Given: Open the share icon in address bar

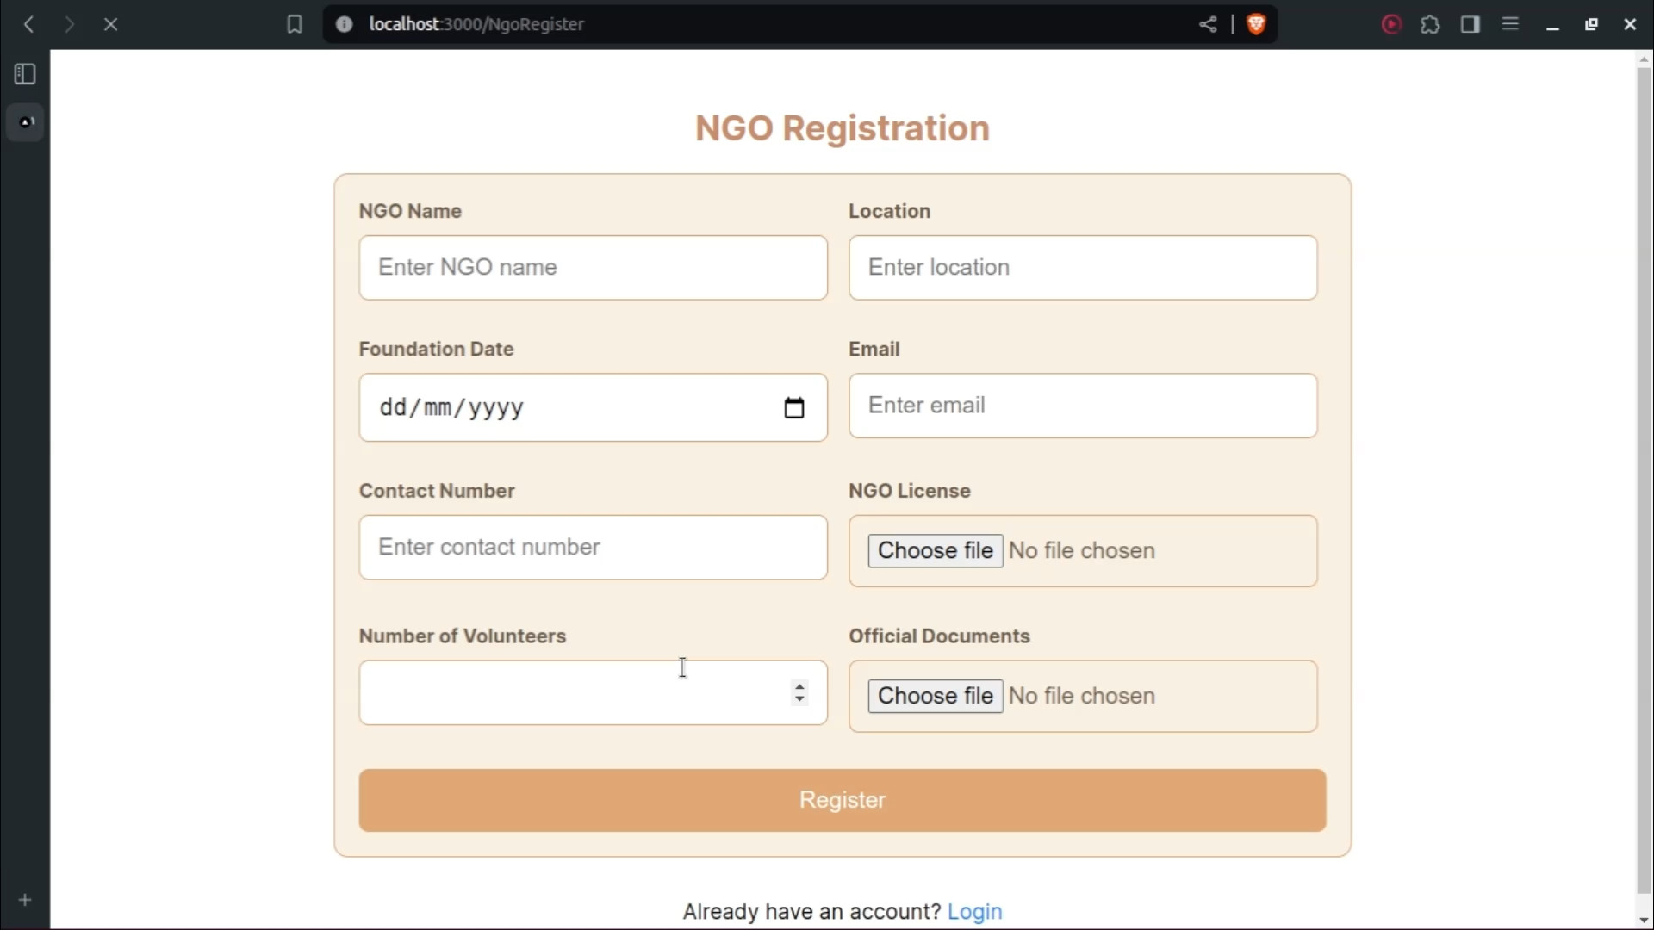Looking at the screenshot, I should click(x=1208, y=24).
